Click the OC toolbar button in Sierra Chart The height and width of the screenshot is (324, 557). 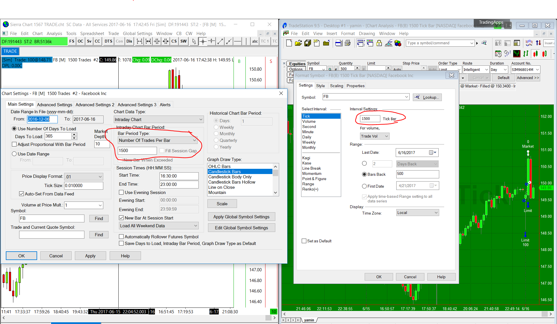click(80, 41)
